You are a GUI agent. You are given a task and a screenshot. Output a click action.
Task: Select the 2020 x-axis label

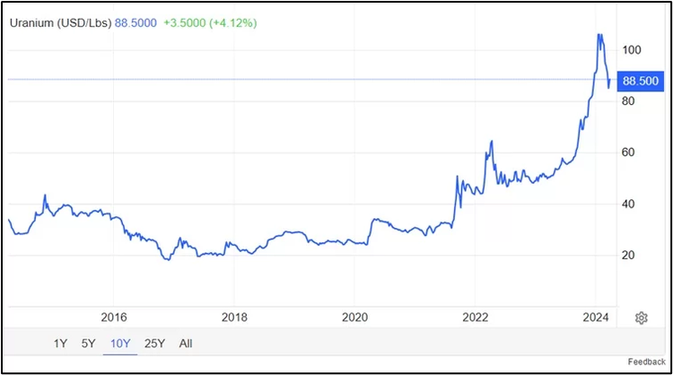click(x=355, y=317)
